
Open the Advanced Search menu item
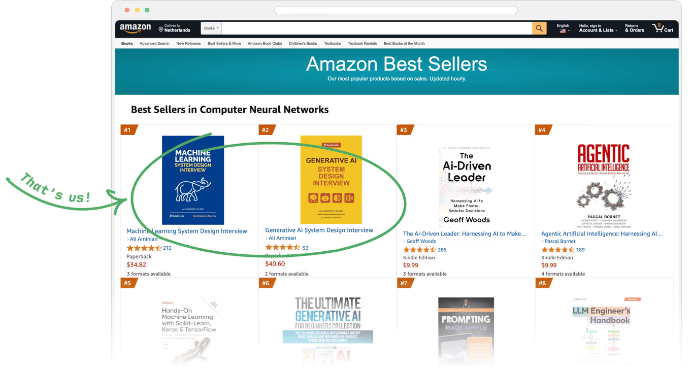point(154,44)
